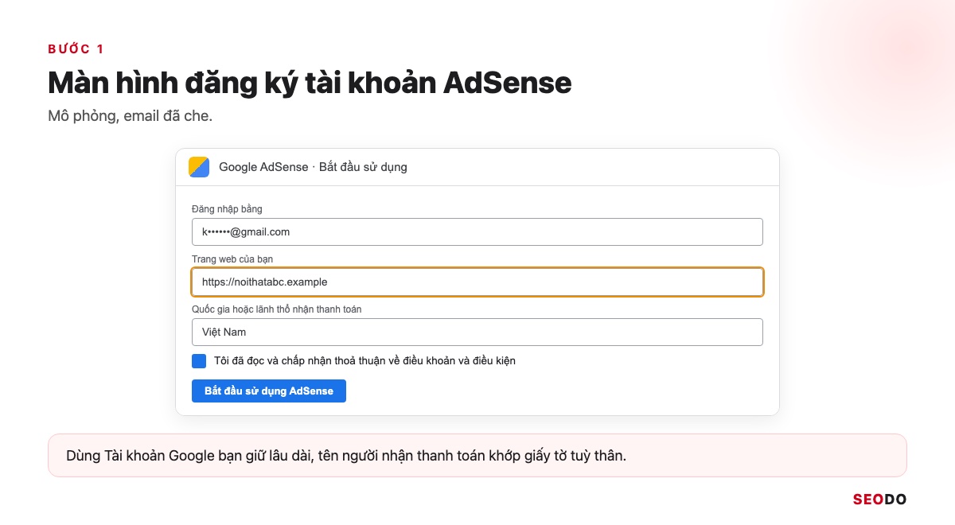The image size is (955, 525).
Task: Toggle the terms and conditions checkbox
Action: 199,361
